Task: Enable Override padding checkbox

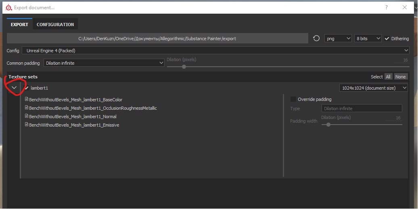Action: tap(293, 99)
